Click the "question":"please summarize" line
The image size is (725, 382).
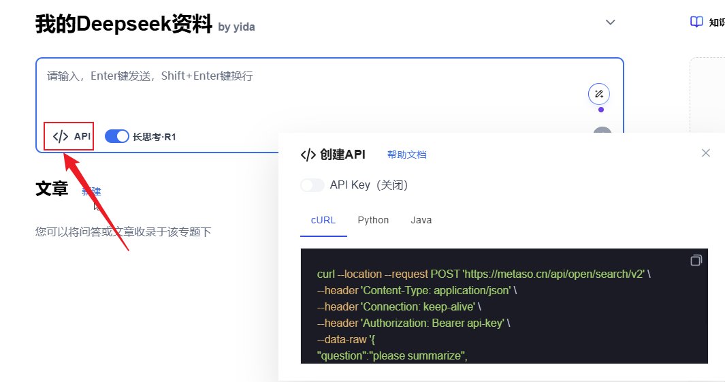coord(392,355)
